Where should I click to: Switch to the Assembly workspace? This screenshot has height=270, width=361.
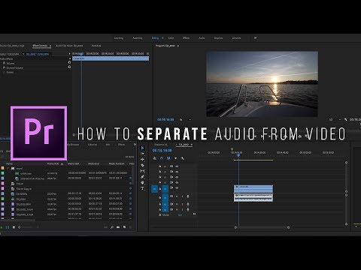click(137, 38)
